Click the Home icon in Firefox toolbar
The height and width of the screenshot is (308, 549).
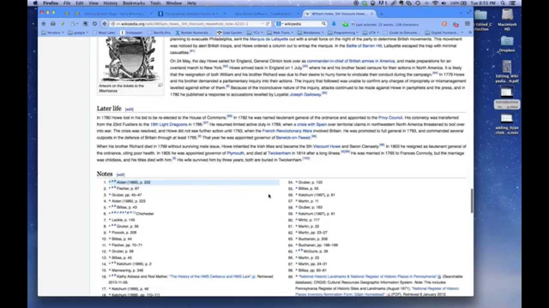pos(43,24)
